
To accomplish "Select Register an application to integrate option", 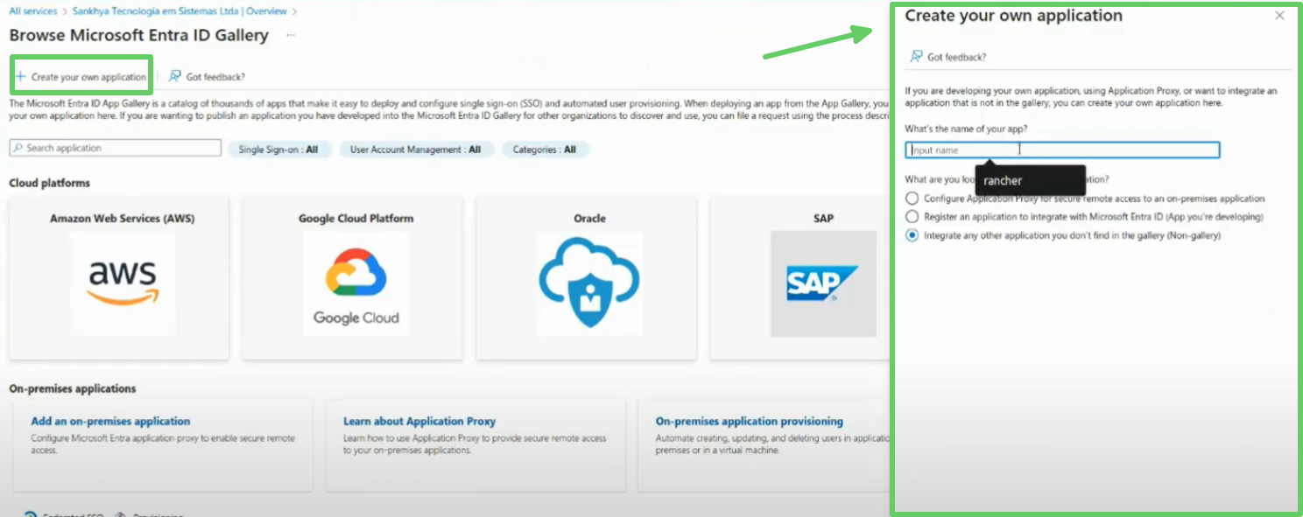I will pos(913,216).
